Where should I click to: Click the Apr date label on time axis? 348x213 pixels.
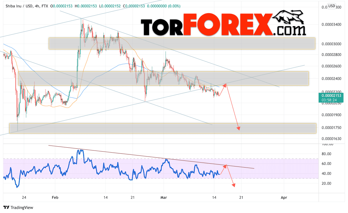(284, 197)
